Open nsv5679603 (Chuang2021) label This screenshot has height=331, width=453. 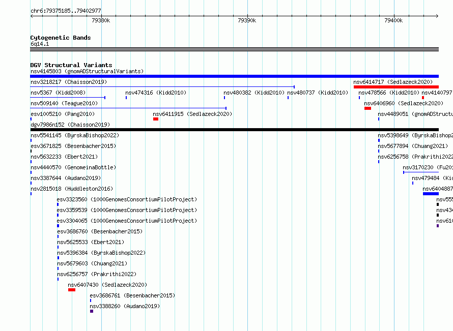pyautogui.click(x=92, y=263)
